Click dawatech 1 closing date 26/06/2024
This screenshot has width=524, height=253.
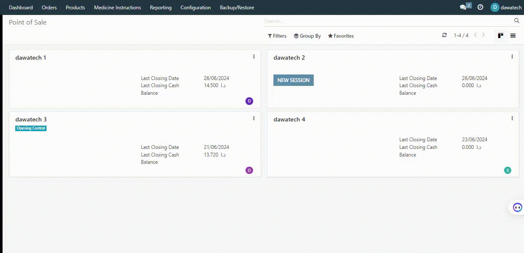(216, 78)
